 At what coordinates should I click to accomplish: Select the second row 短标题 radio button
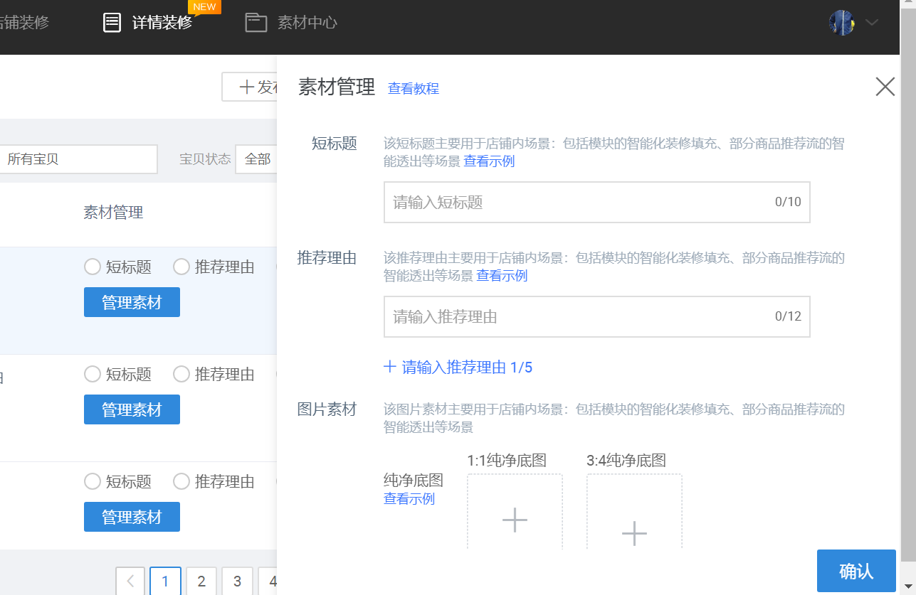point(93,374)
